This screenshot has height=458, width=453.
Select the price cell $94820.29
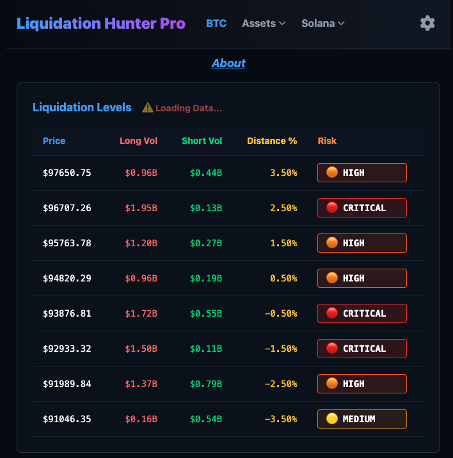(67, 278)
